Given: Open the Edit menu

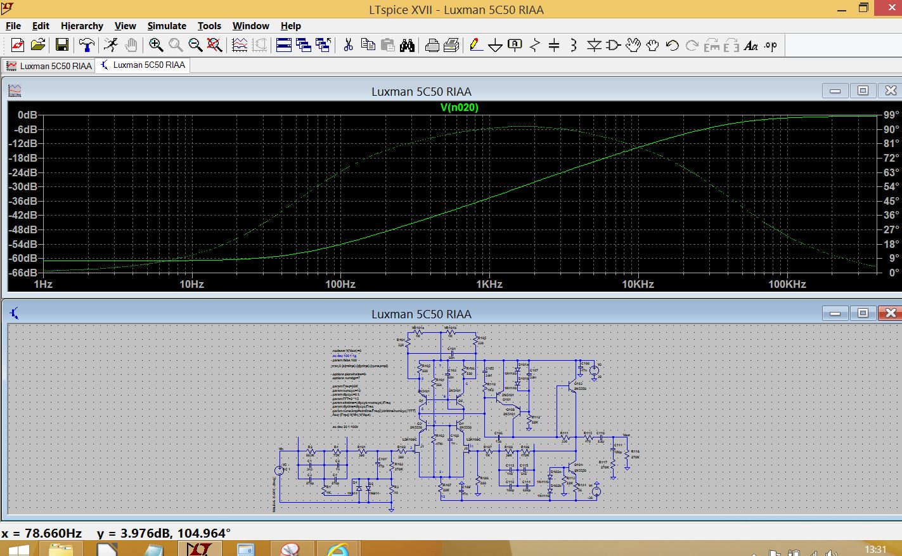Looking at the screenshot, I should click(x=41, y=26).
